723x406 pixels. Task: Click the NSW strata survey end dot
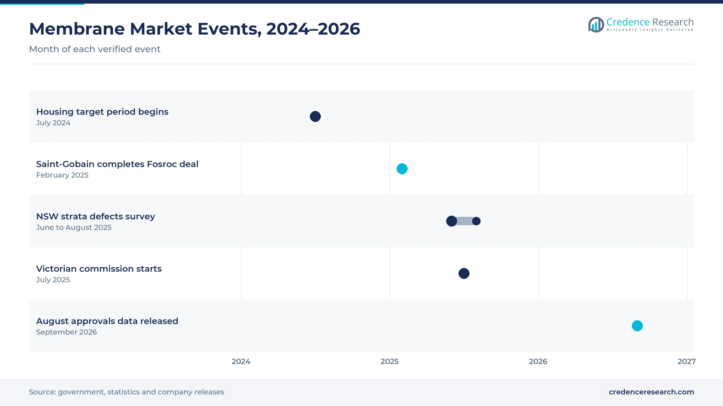[x=476, y=221]
